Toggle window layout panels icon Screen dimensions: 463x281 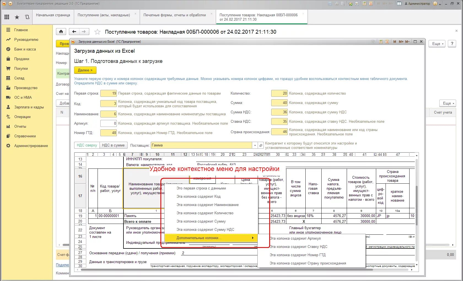399,4
